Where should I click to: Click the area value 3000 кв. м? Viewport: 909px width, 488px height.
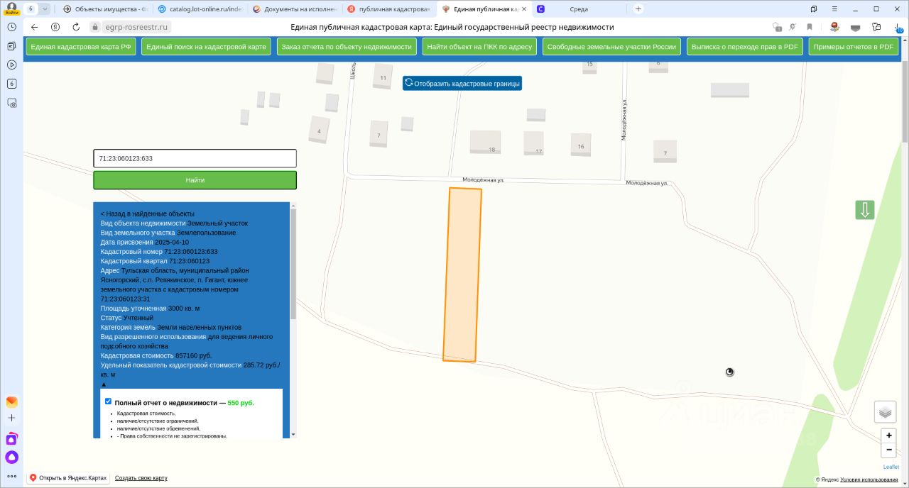click(x=184, y=309)
